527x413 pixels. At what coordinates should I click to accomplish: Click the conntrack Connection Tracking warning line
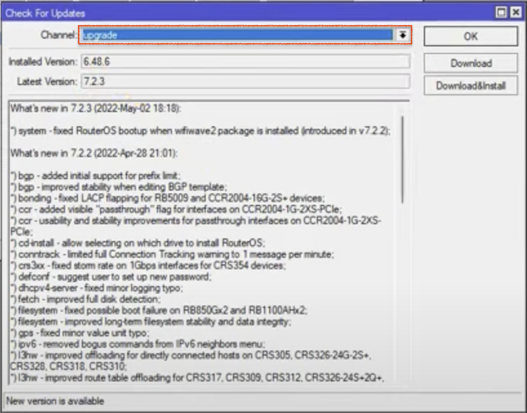tap(172, 255)
